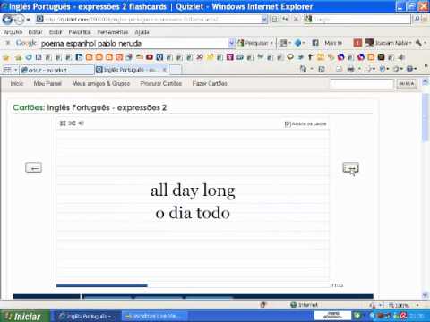Click the scroll-down arrow of page scrollbar

tap(426, 295)
